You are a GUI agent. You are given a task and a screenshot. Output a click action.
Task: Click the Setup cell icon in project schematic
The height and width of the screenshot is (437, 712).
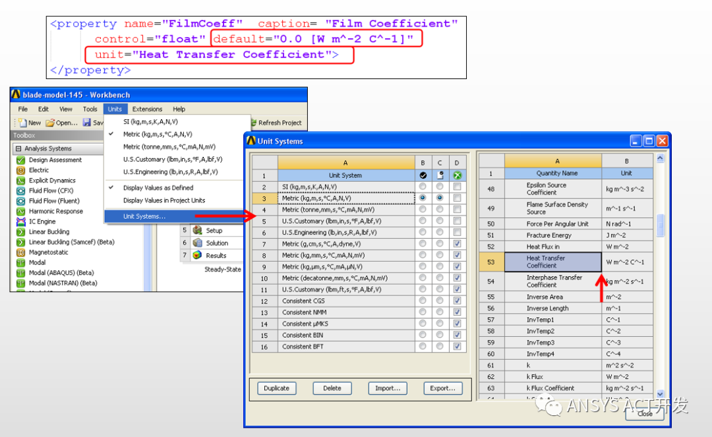(197, 230)
